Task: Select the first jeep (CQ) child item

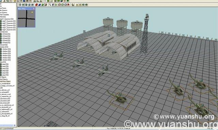Action: tap(5, 64)
